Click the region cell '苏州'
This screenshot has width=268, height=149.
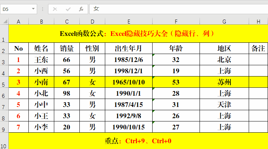click(224, 82)
